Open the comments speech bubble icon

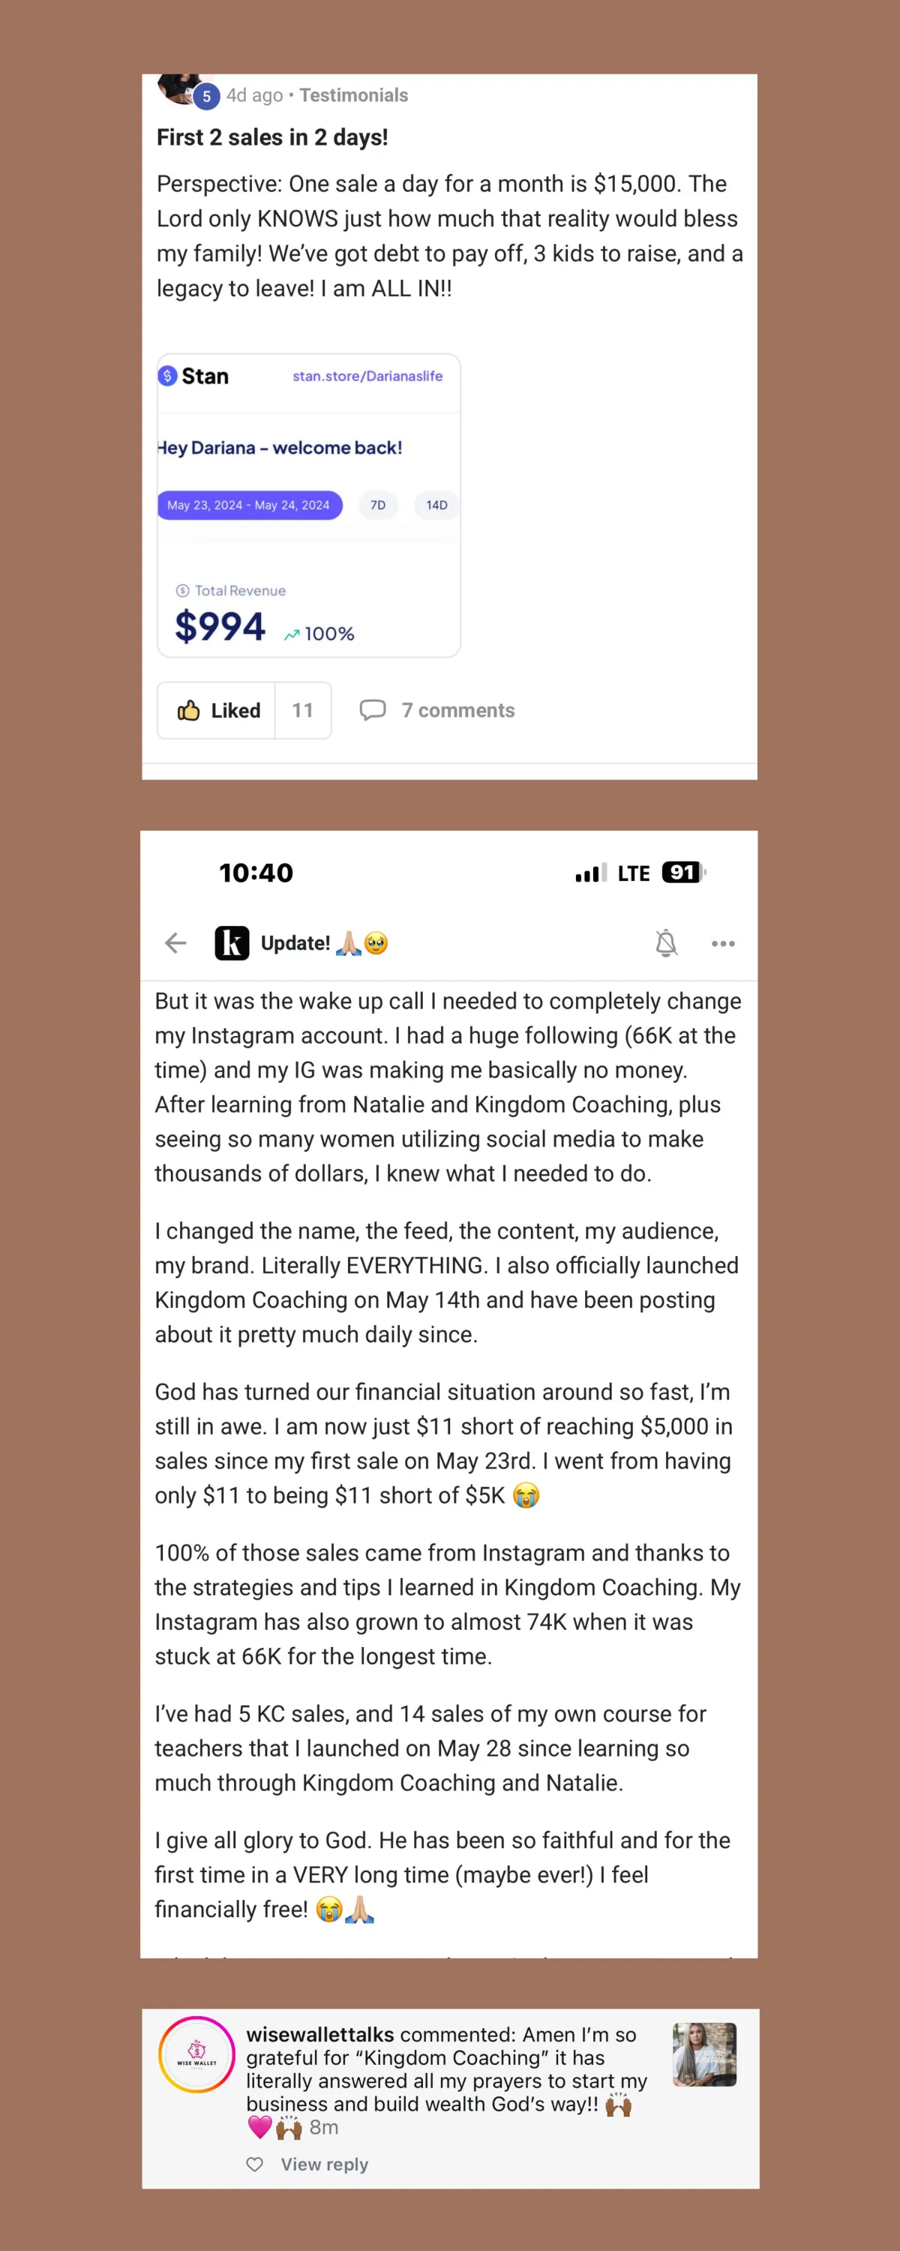point(372,710)
